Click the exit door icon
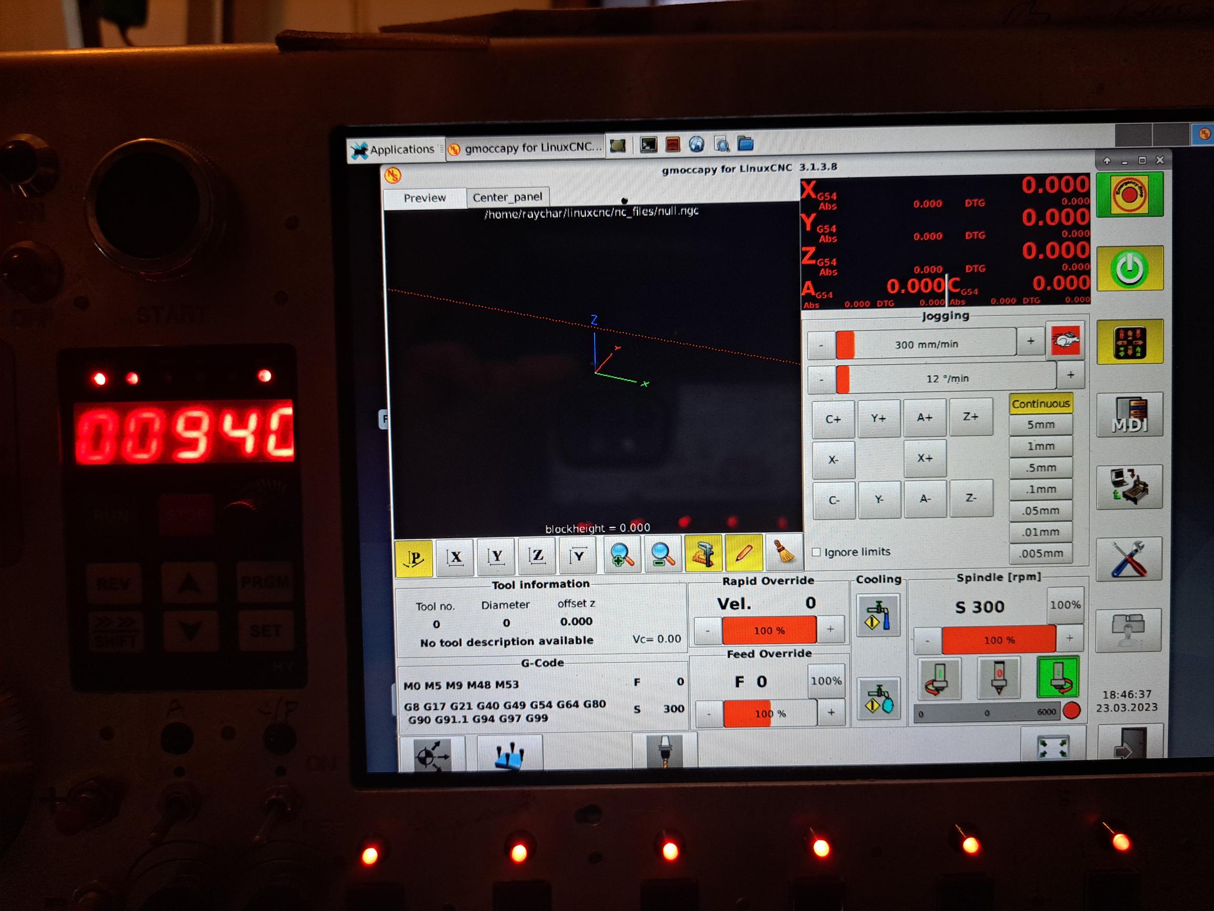 pyautogui.click(x=1131, y=741)
